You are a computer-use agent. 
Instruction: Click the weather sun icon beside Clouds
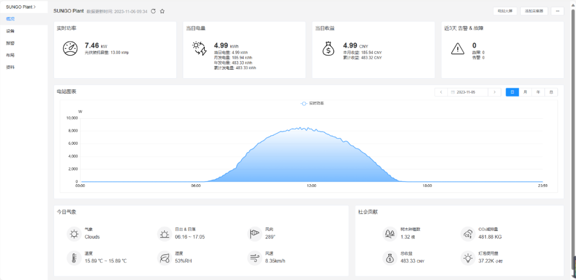(74, 234)
